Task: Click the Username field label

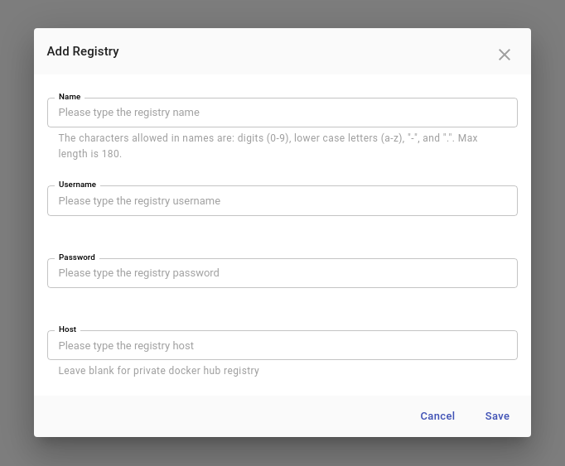Action: [78, 185]
